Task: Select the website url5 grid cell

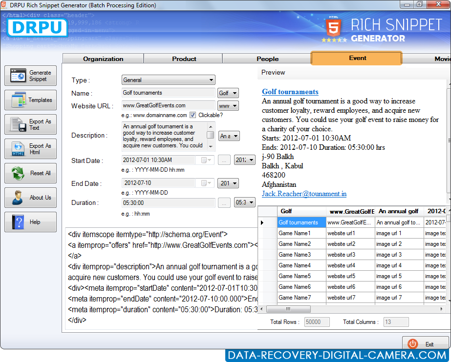Action: tap(350, 276)
